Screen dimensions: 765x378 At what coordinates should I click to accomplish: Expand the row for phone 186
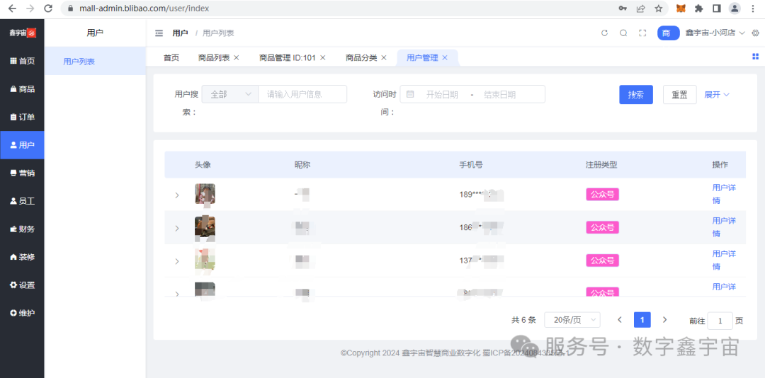[177, 228]
